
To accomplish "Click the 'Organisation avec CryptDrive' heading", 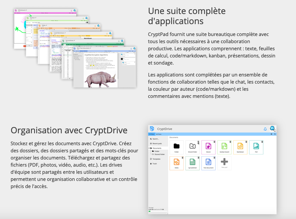I will tap(69, 130).
